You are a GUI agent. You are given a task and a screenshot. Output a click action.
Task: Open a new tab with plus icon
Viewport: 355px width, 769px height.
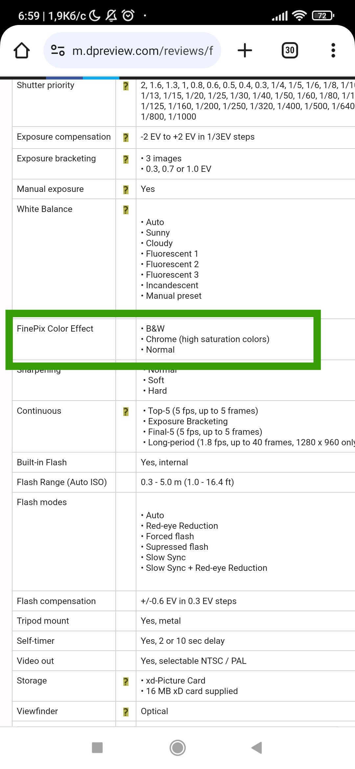point(245,51)
